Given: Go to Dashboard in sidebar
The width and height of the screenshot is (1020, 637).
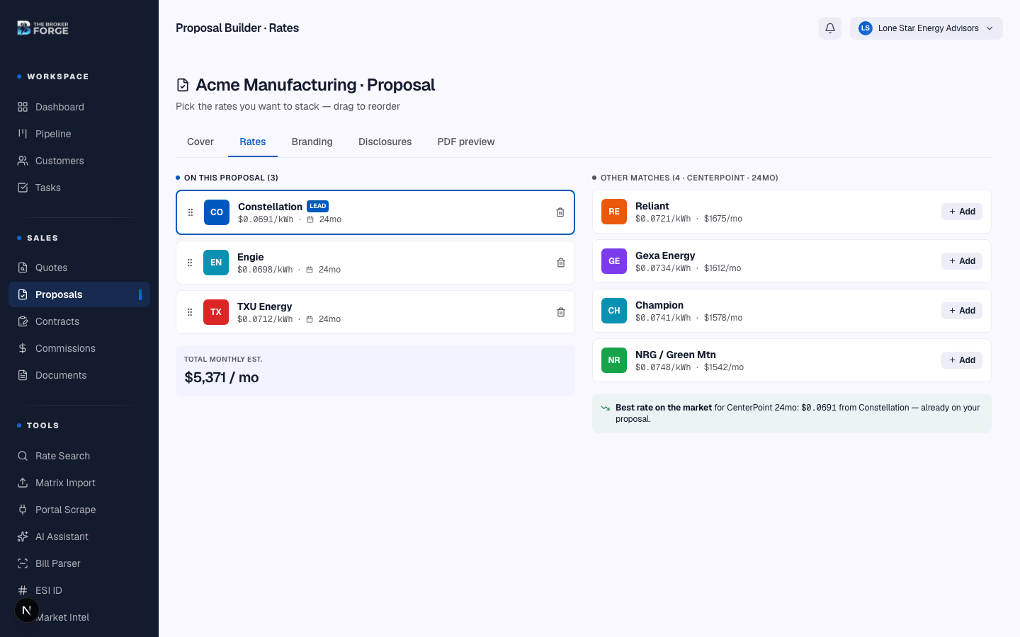Looking at the screenshot, I should coord(79,107).
